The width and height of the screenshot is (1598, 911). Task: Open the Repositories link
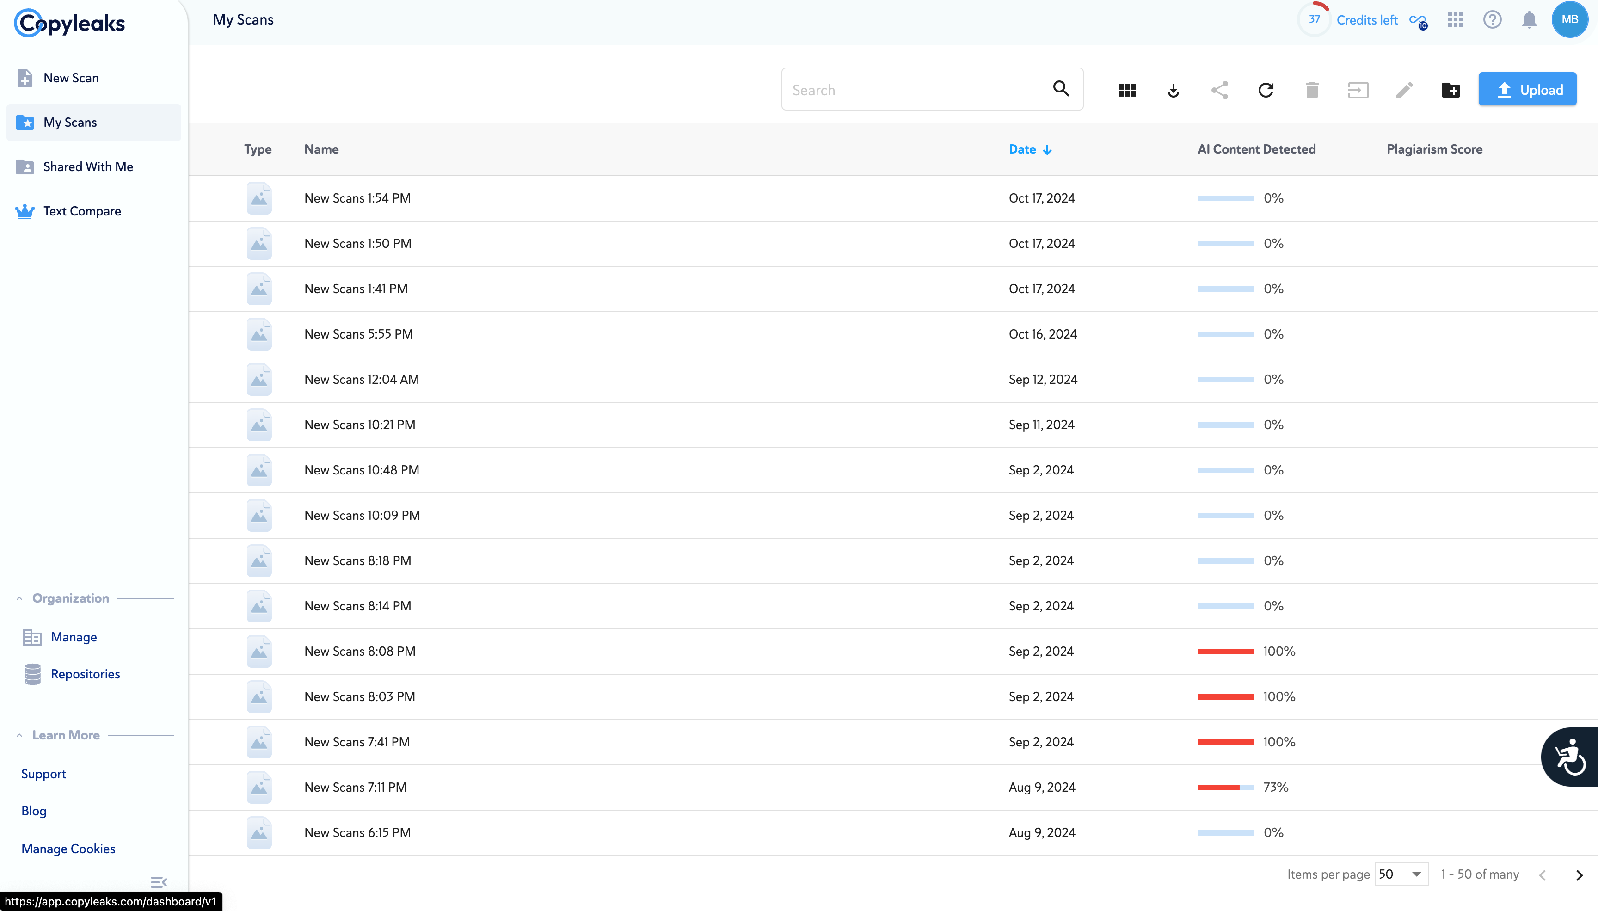point(85,674)
